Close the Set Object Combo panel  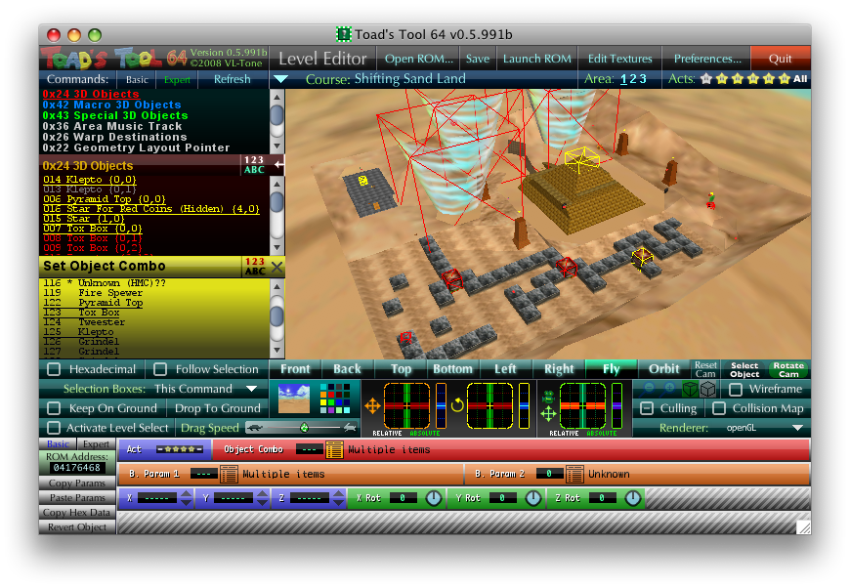(276, 267)
